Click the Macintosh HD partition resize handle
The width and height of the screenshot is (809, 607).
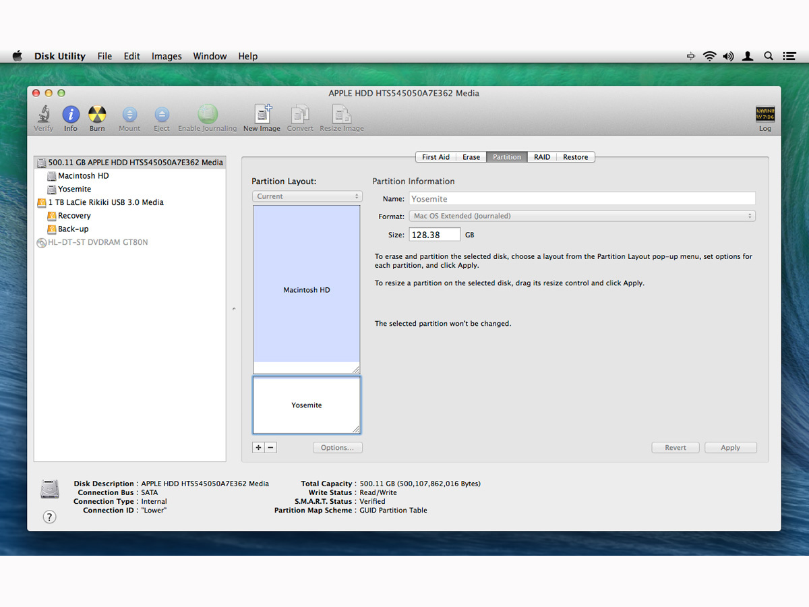pyautogui.click(x=355, y=369)
